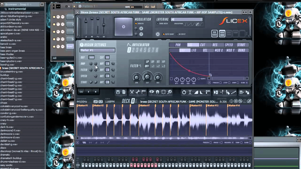Choose the dashed-square select region icon
Screen dimensions: 301x169
tap(164, 92)
